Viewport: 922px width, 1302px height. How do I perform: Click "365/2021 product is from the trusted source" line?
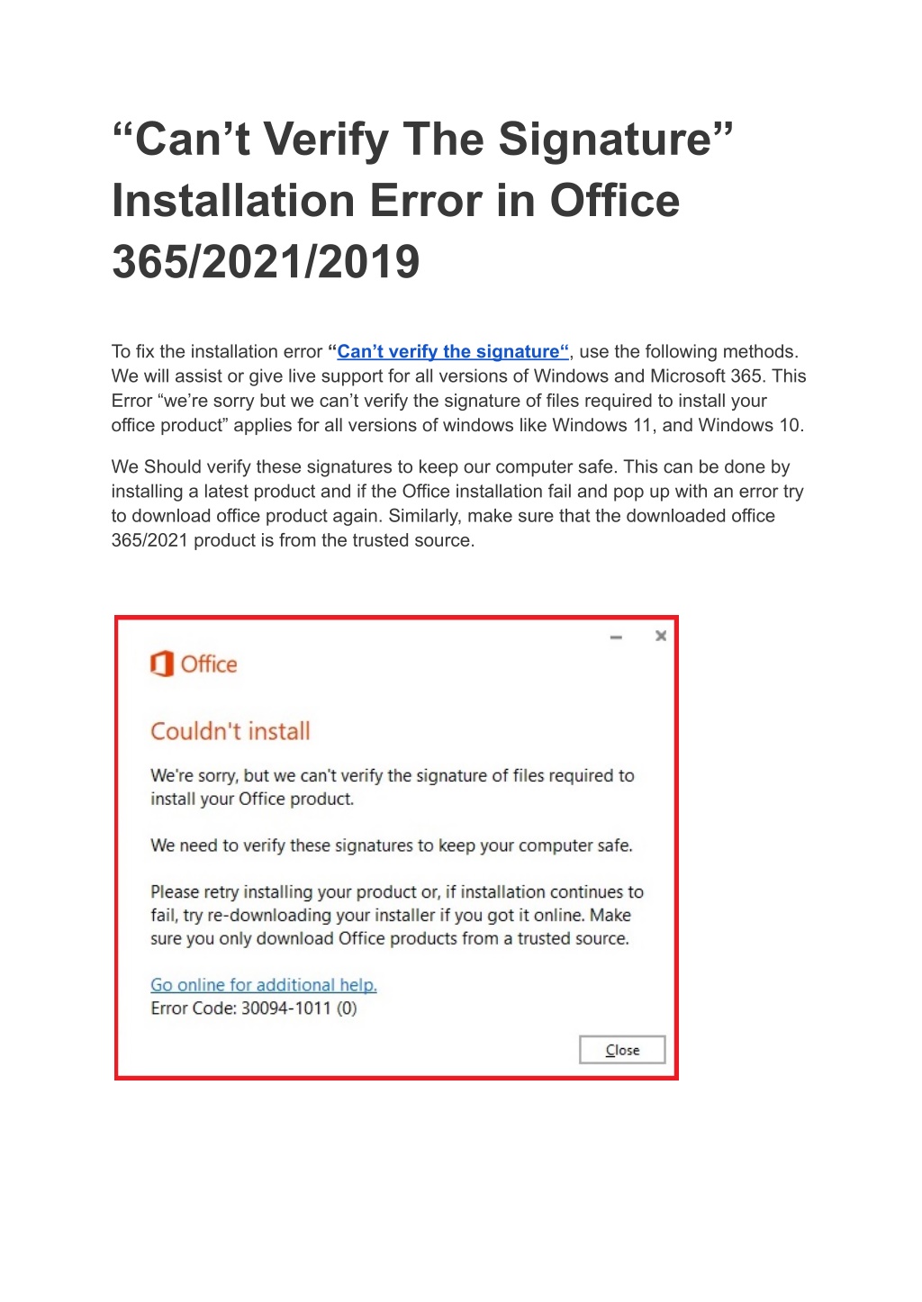[x=293, y=540]
